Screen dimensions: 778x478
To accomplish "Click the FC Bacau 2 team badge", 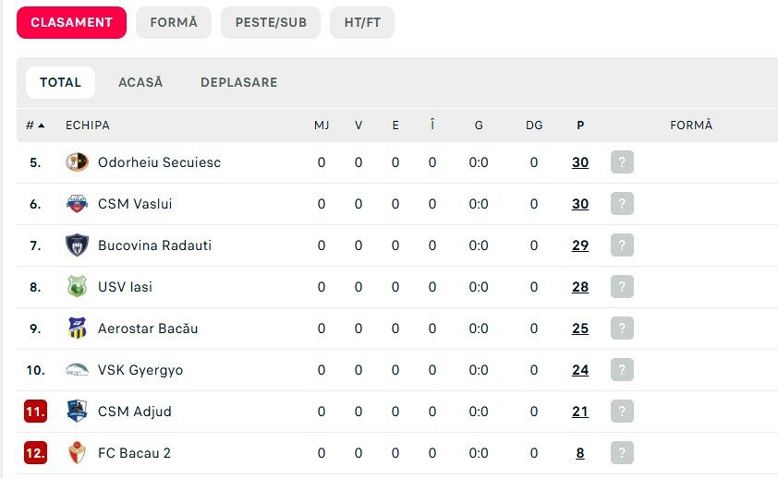I will click(x=77, y=453).
